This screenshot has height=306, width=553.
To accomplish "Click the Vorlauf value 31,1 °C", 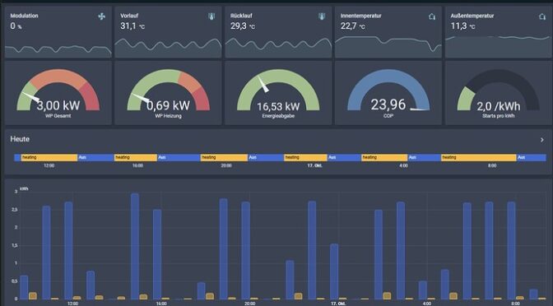I will (x=132, y=25).
